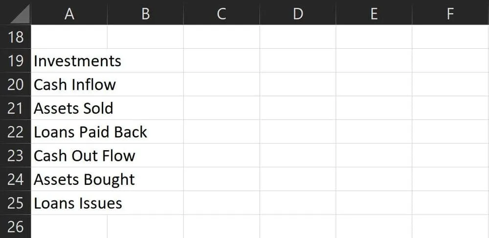Viewport: 489px width, 238px height.
Task: Select row 21 header
Action: click(15, 108)
